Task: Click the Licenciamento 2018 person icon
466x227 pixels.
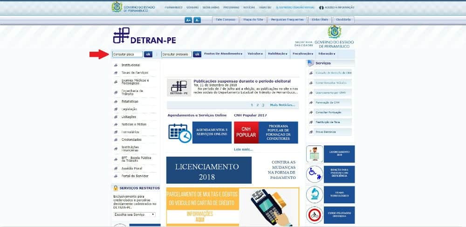Action: point(315,154)
